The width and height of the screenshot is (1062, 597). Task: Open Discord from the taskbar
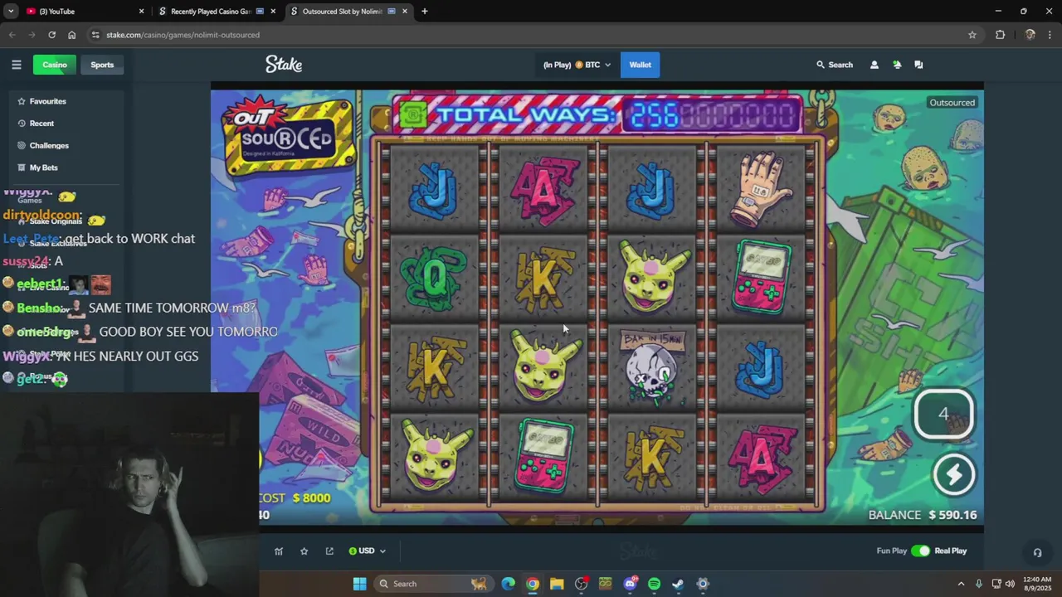tap(630, 584)
